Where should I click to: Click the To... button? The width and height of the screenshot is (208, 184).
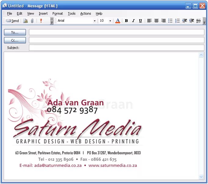coord(15,32)
